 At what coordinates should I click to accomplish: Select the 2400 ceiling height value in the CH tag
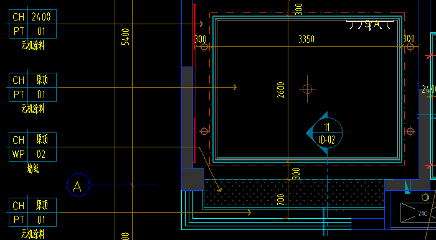pos(41,17)
